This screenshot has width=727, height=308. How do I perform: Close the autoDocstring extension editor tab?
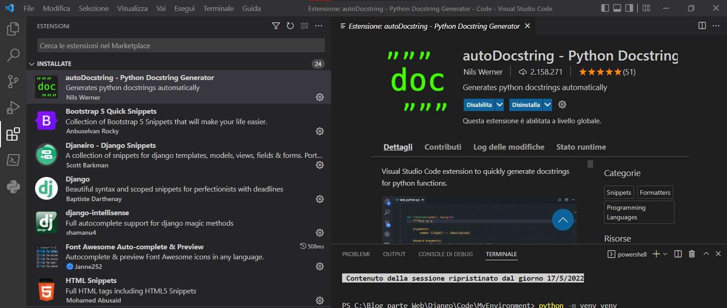527,26
